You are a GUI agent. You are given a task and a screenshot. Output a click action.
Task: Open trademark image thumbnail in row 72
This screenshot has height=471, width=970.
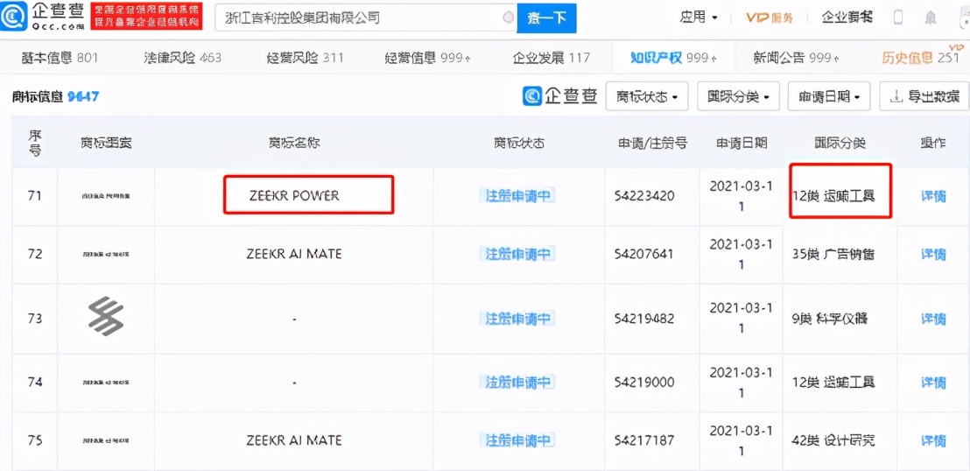(106, 254)
